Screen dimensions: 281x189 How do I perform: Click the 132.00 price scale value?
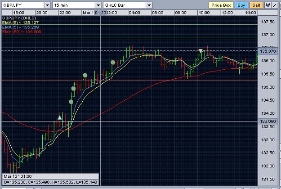(x=268, y=166)
